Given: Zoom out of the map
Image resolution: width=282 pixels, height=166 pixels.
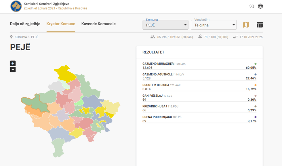Looking at the screenshot, I should pos(13,70).
